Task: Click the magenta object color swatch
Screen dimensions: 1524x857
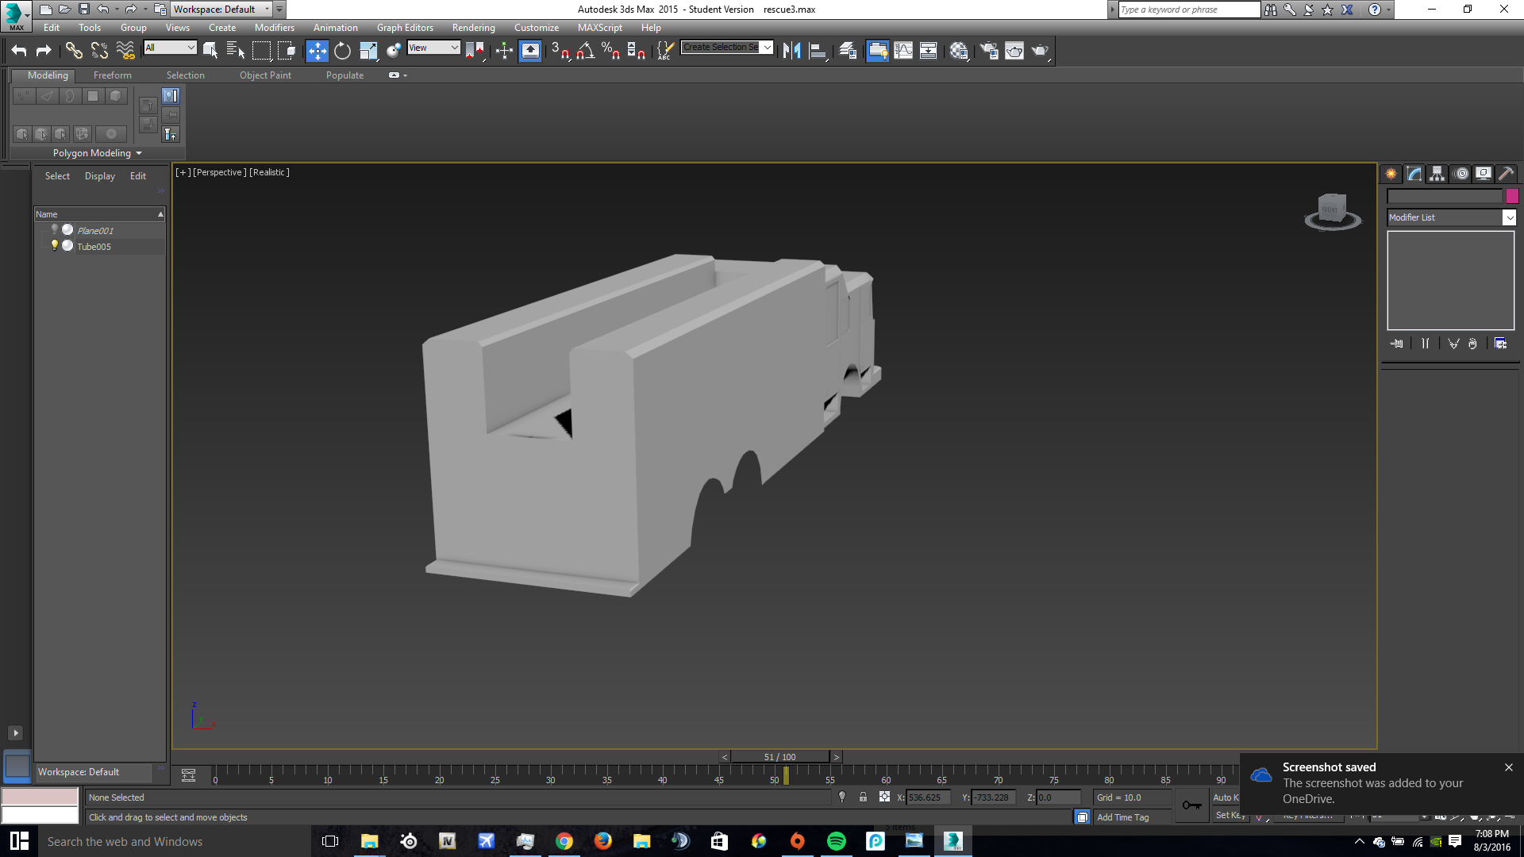Action: [1512, 196]
